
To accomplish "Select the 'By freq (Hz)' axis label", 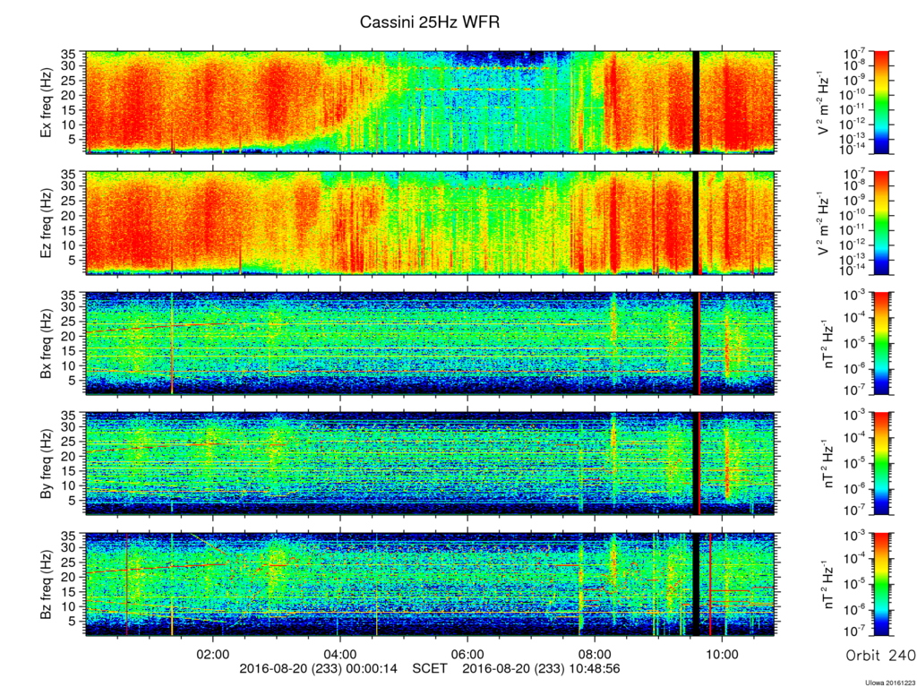I will [x=47, y=463].
